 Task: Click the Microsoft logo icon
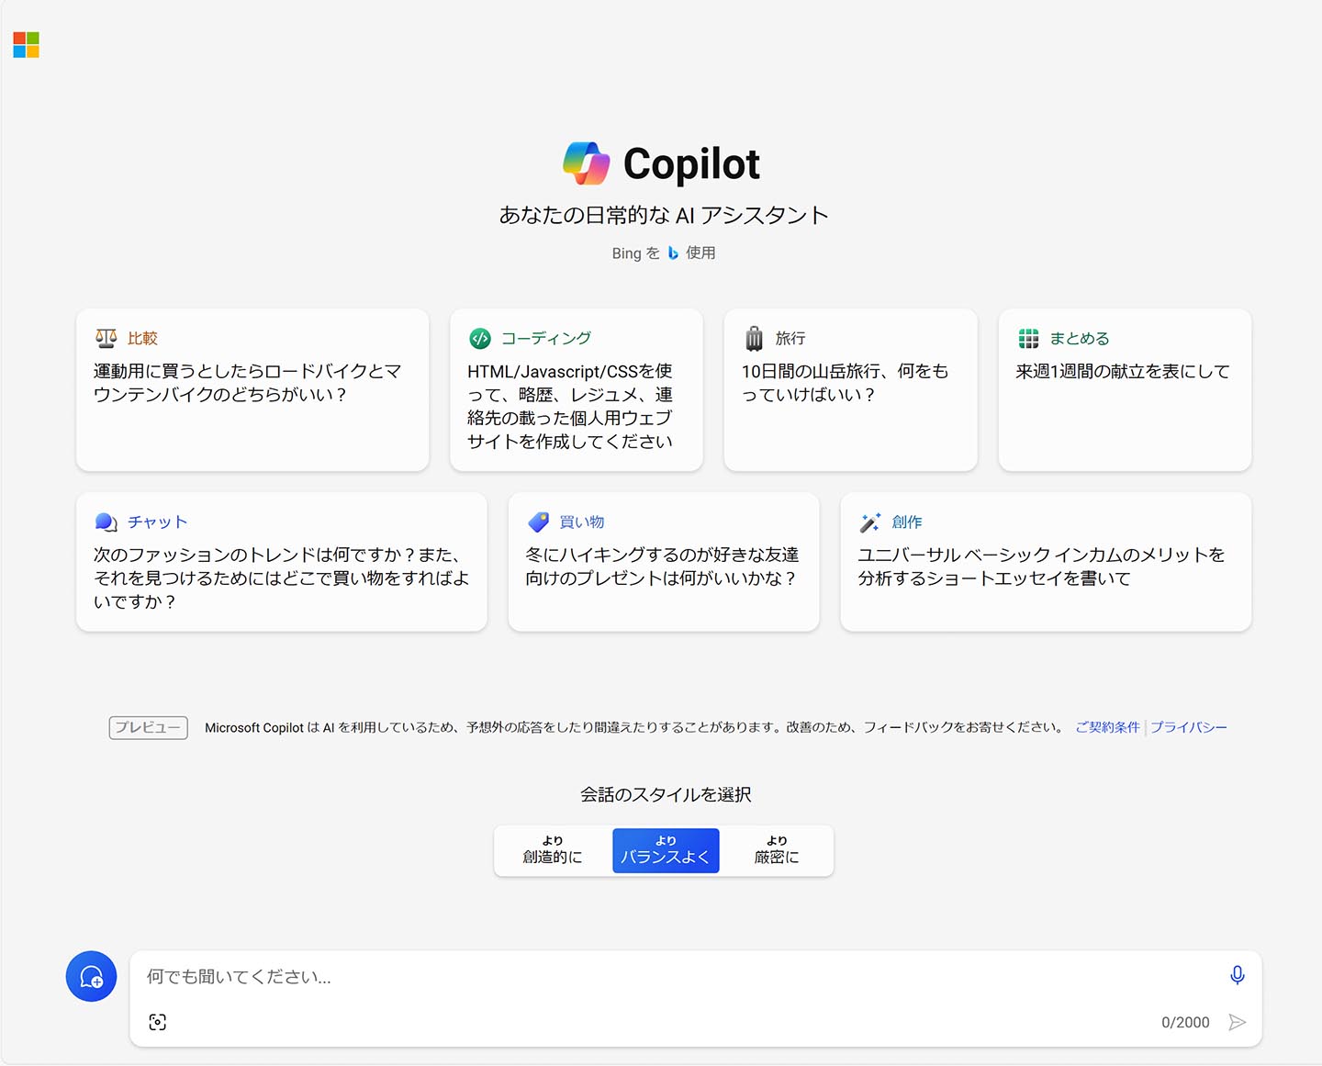(x=27, y=45)
